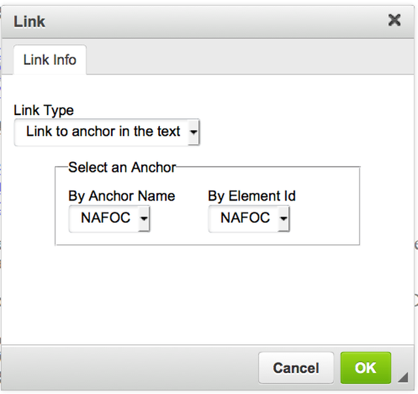Click the 'Link Type' label
The width and height of the screenshot is (418, 394).
click(44, 110)
